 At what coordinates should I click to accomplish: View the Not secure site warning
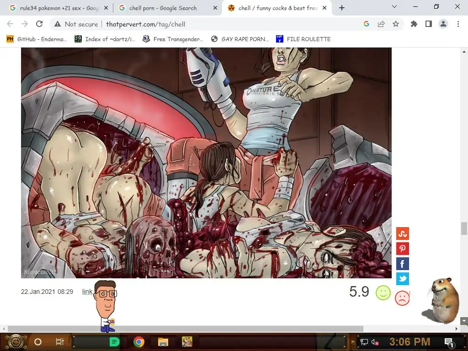point(76,24)
